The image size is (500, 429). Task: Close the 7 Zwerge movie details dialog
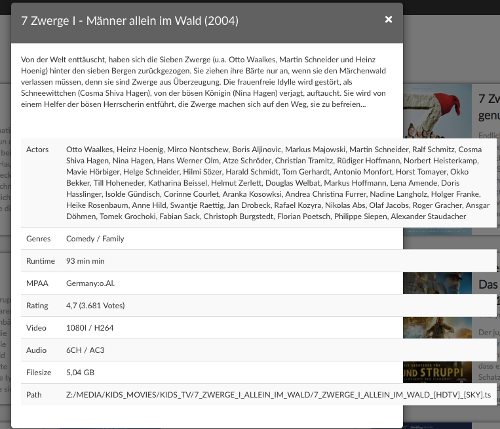389,20
